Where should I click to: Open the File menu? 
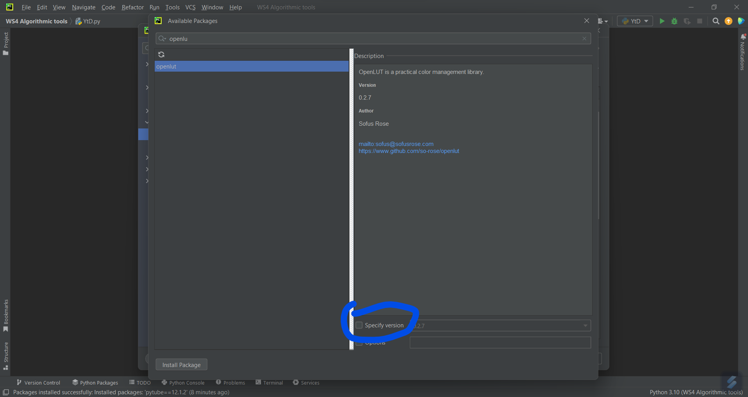tap(26, 7)
